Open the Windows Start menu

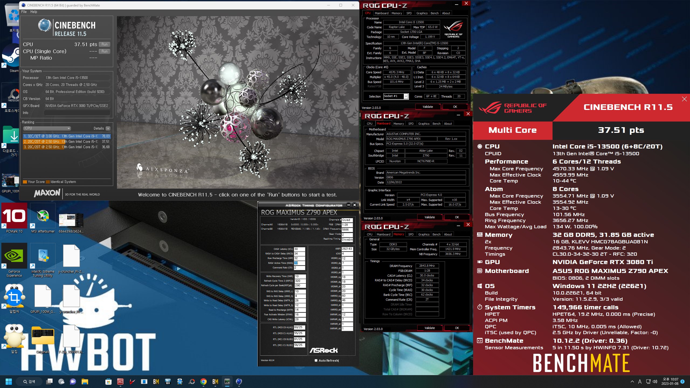[9, 382]
